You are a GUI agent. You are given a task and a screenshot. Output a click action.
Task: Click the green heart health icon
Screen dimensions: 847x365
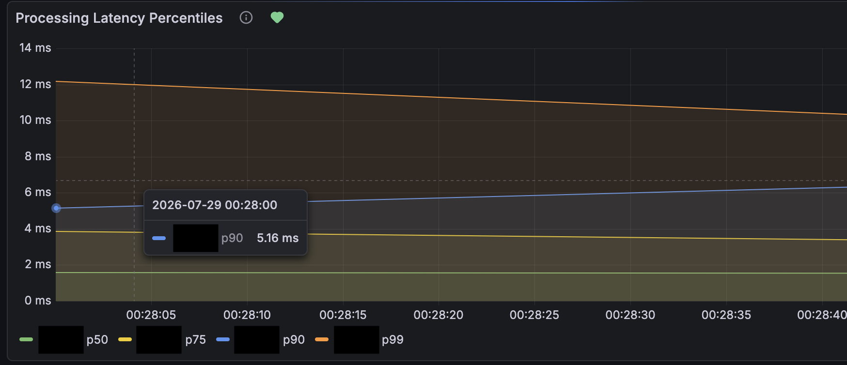tap(277, 18)
